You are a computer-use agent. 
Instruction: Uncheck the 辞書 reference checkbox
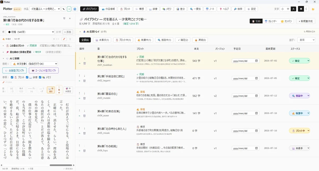point(27,77)
